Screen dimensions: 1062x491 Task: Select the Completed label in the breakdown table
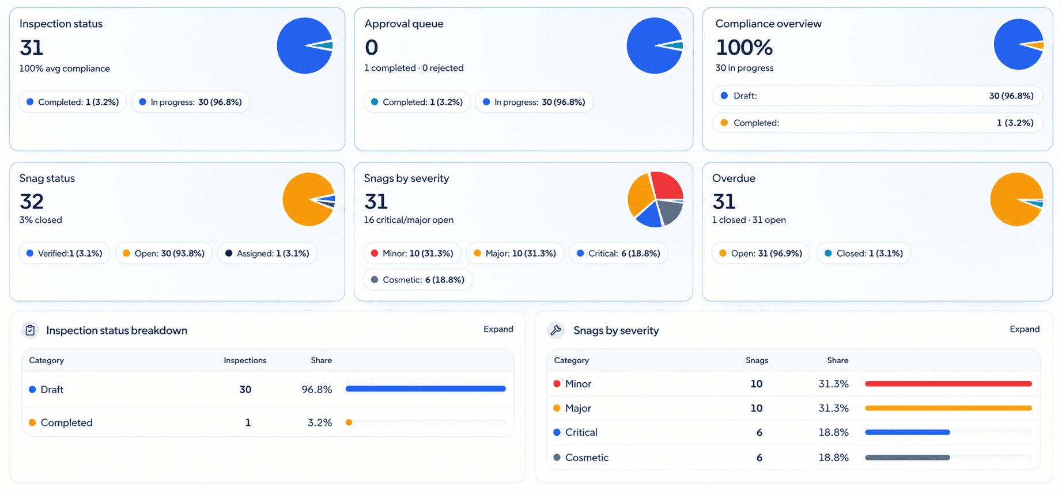(67, 423)
